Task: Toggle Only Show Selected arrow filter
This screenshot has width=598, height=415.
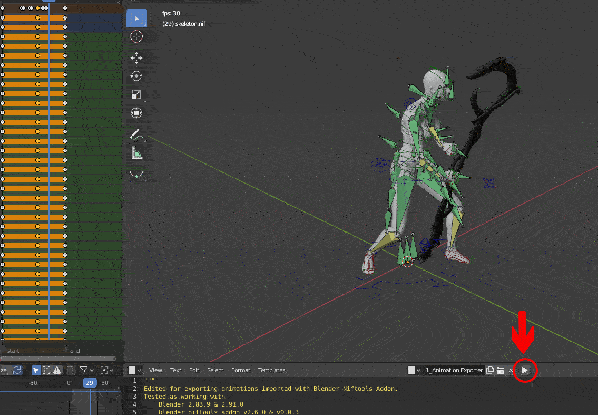Action: [36, 370]
